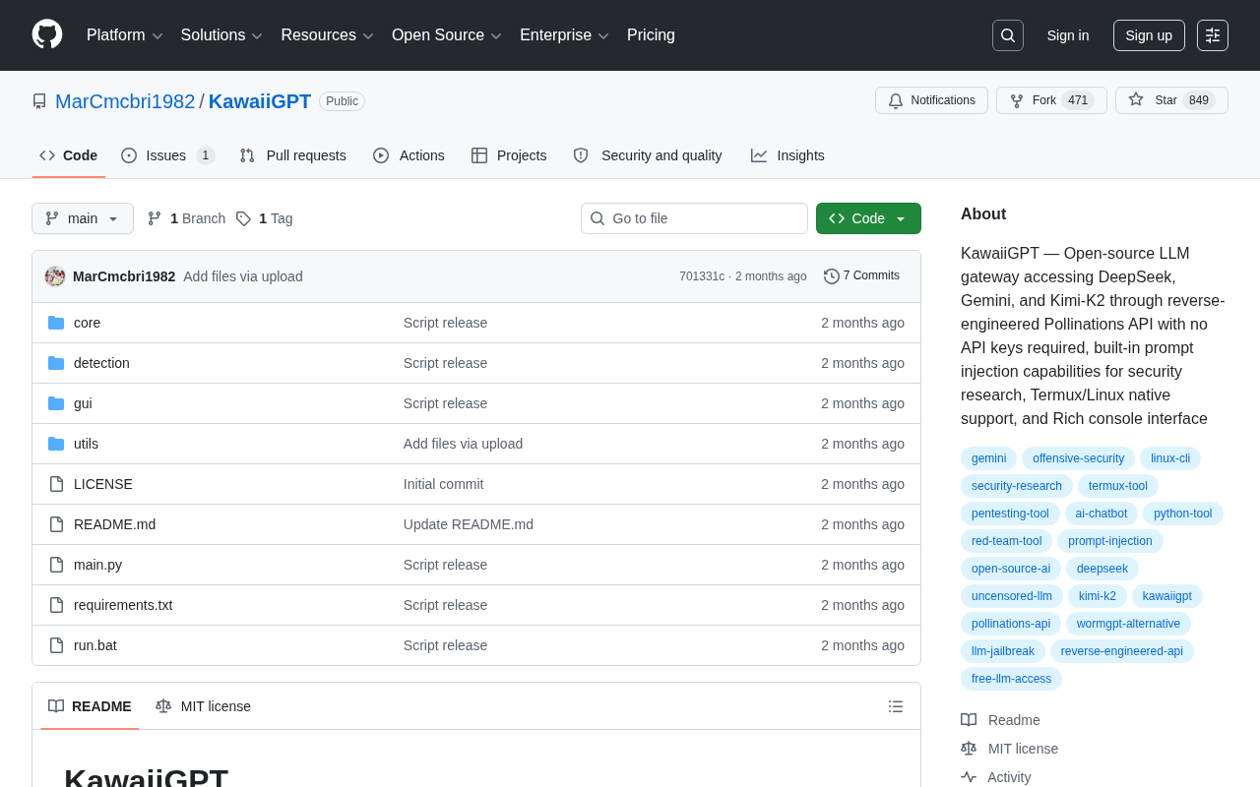Image resolution: width=1260 pixels, height=787 pixels.
Task: Open the README.md file
Action: pyautogui.click(x=114, y=524)
